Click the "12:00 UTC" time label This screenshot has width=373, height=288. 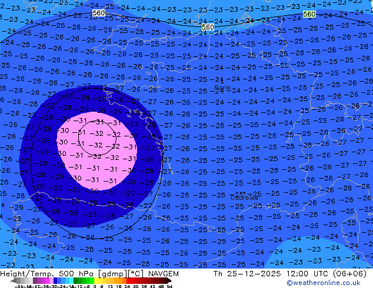click(308, 274)
